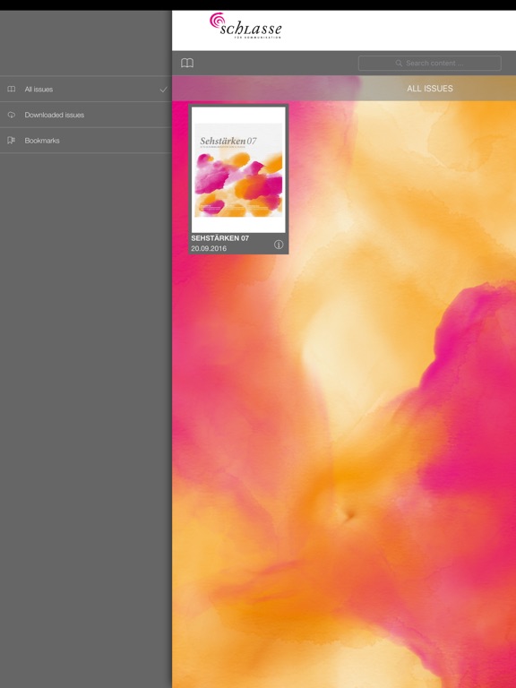516x688 pixels.
Task: Click the SEHSTÄRKEN 07 title label
Action: click(219, 238)
